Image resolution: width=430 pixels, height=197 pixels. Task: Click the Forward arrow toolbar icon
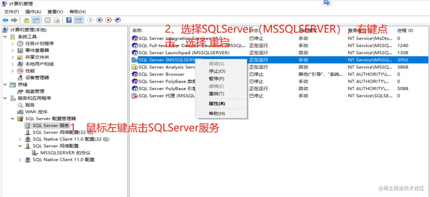pos(14,20)
